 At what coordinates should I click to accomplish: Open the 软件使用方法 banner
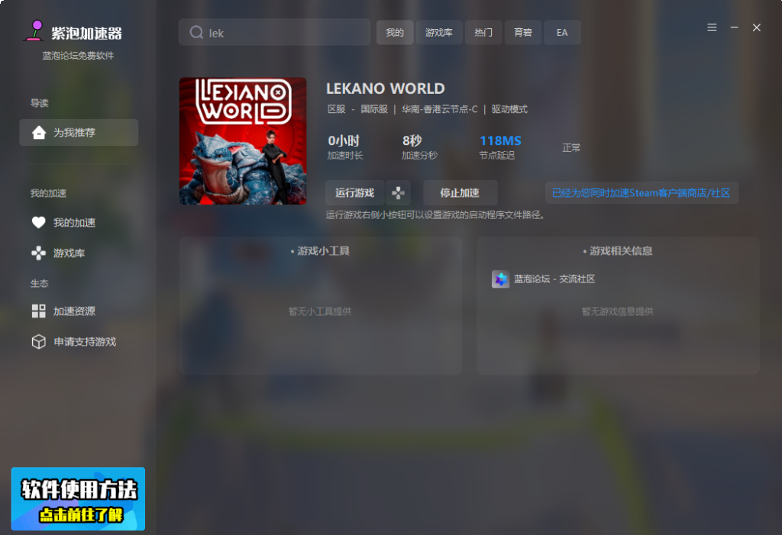click(x=79, y=498)
